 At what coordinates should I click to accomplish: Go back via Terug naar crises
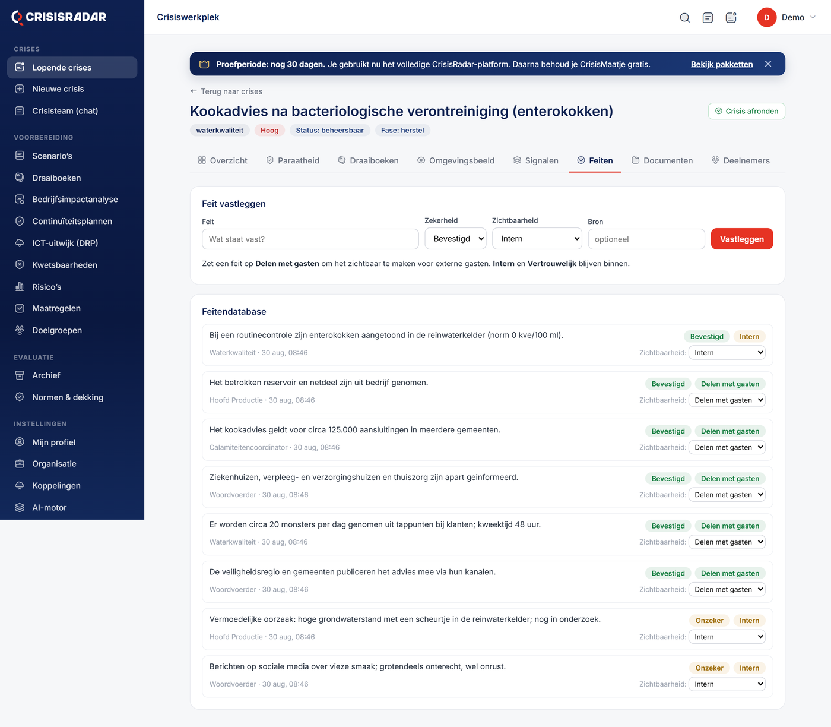tap(226, 91)
